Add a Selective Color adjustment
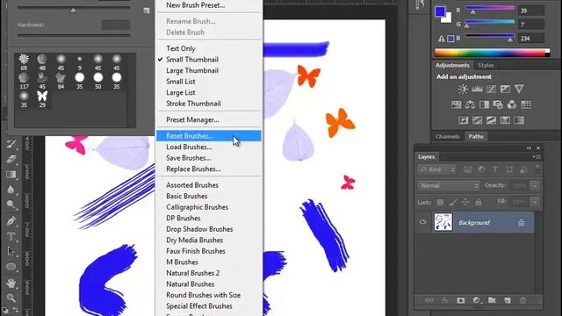The image size is (562, 316). point(505,120)
